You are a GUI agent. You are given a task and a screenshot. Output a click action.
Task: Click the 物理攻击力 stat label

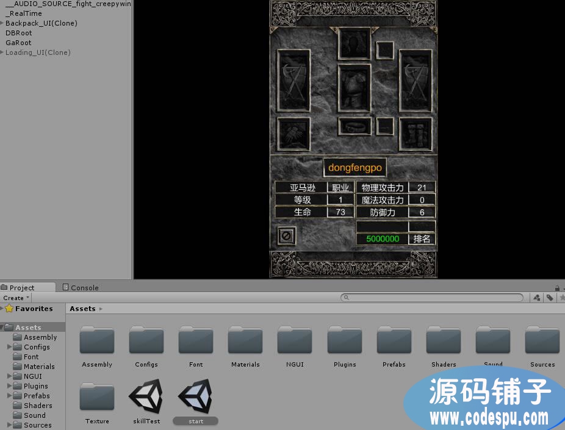(x=383, y=188)
